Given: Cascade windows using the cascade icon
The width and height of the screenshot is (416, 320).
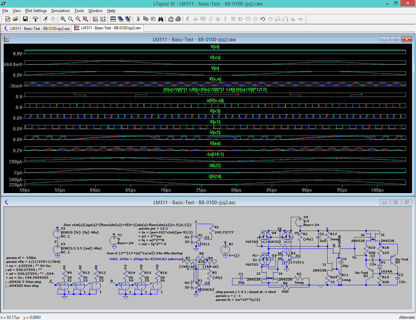Looking at the screenshot, I should point(121,19).
